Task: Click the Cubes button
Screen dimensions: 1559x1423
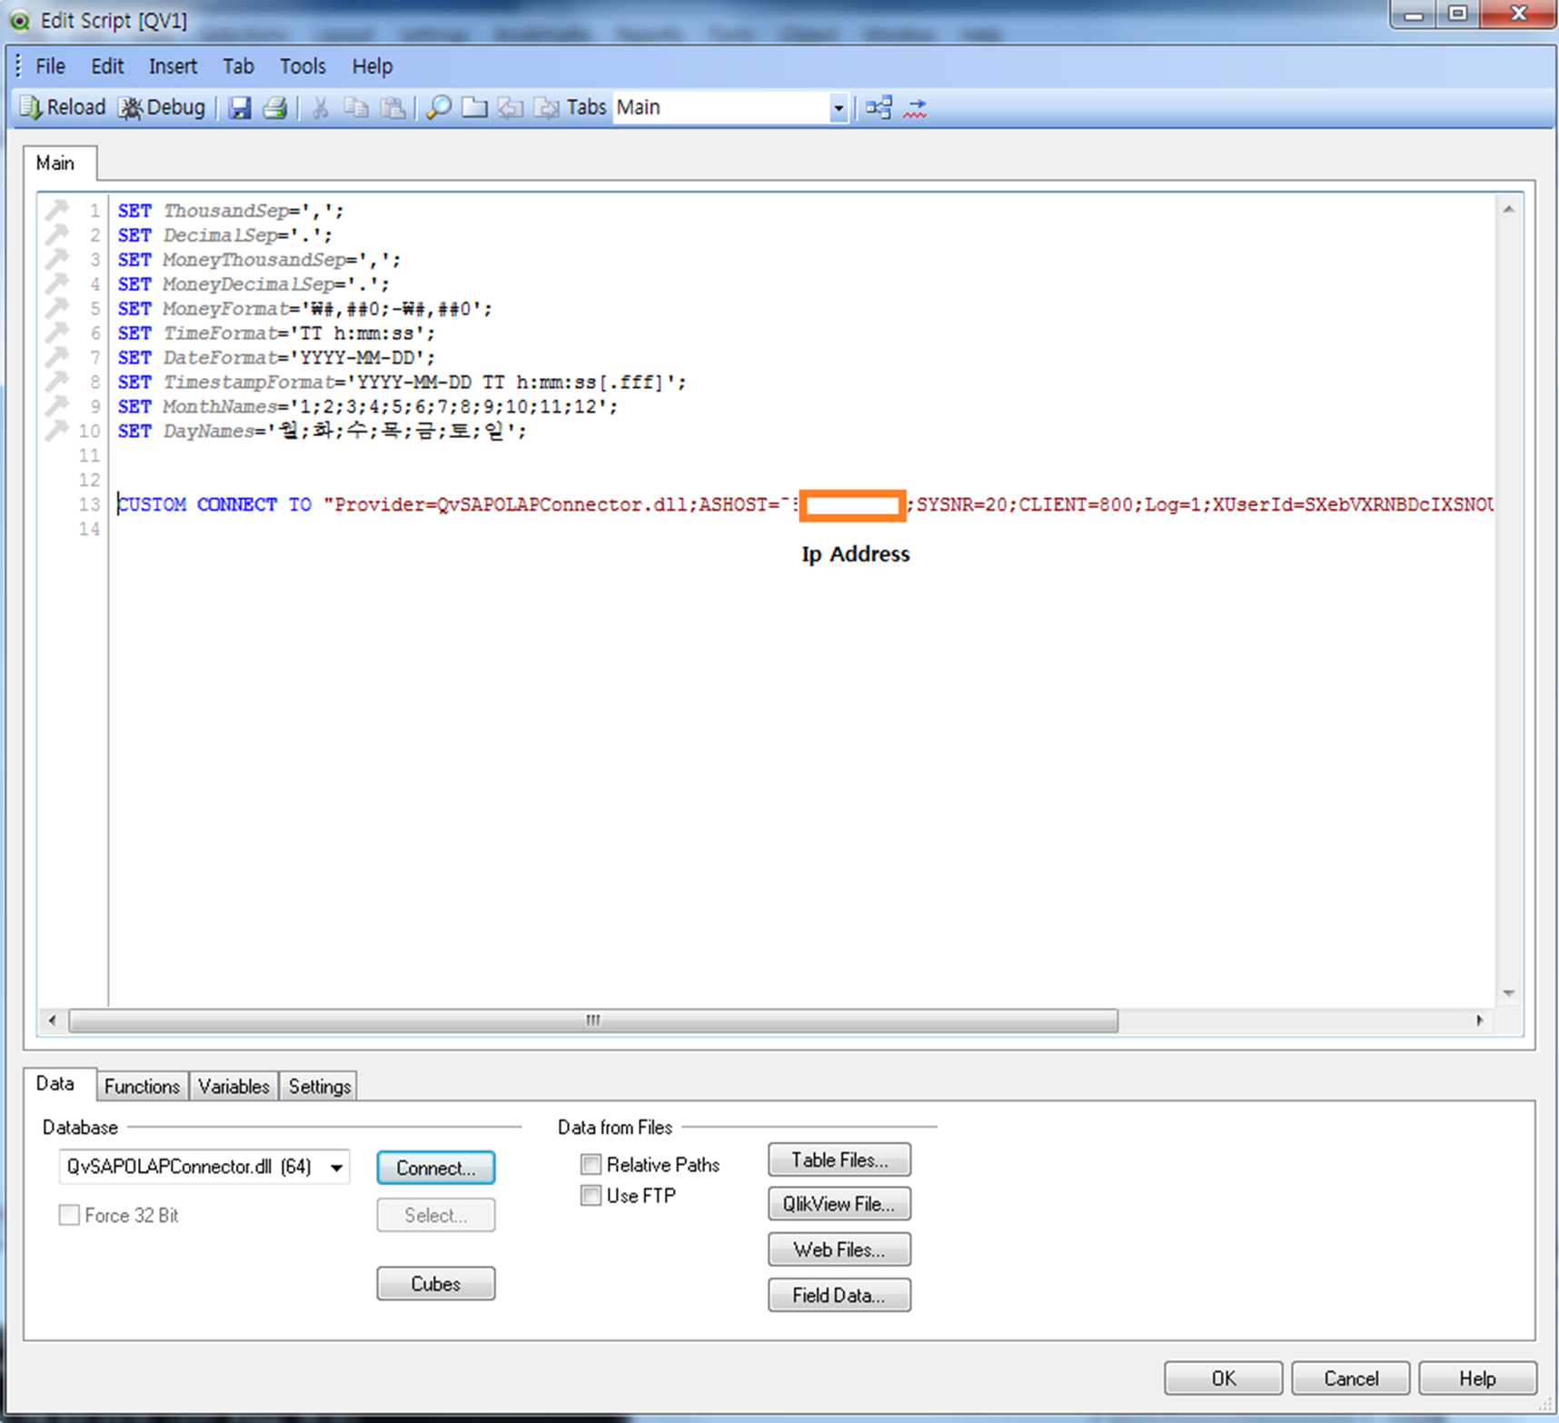Action: 436,1283
